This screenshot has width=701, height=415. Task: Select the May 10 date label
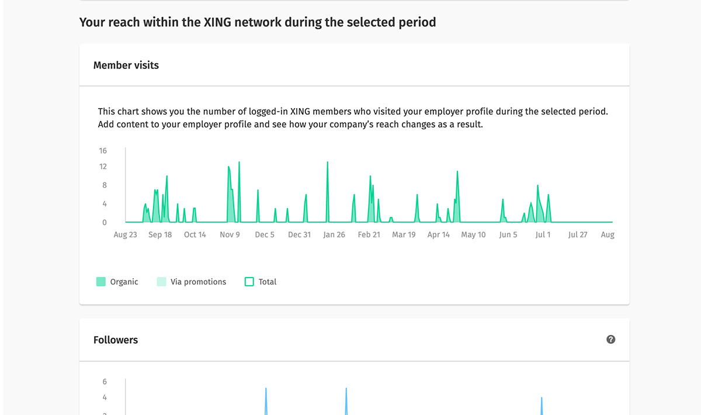pyautogui.click(x=473, y=234)
